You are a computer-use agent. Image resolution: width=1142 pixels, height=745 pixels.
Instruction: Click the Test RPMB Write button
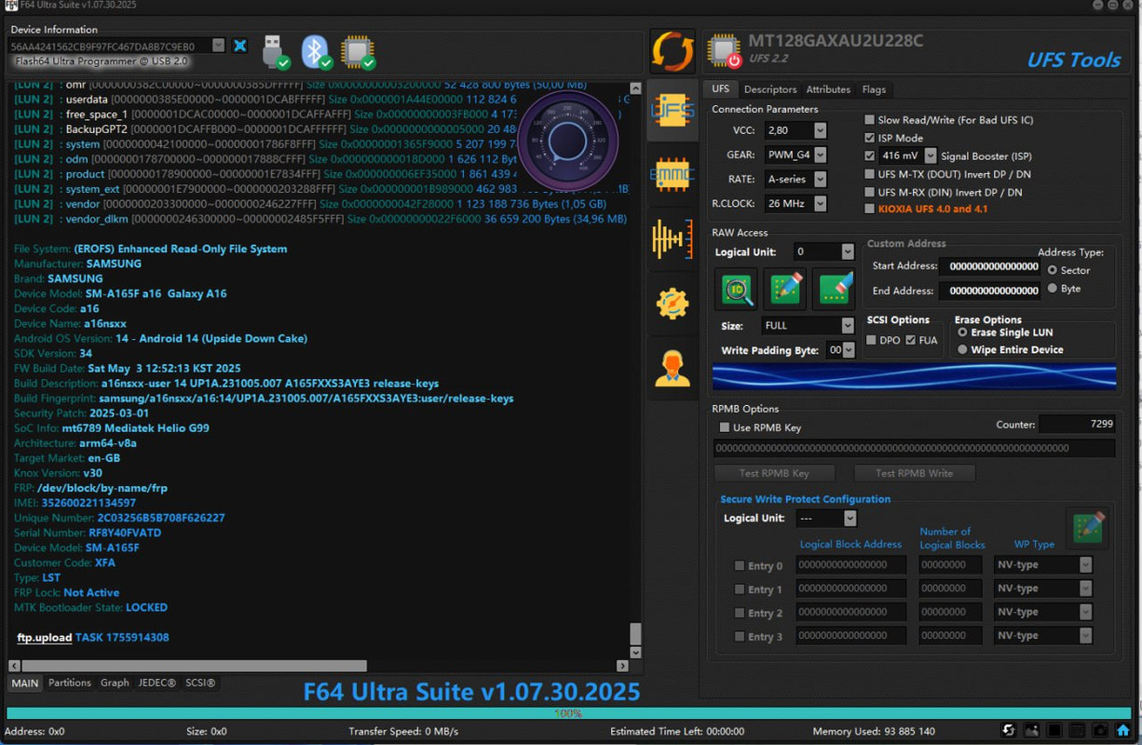(914, 473)
